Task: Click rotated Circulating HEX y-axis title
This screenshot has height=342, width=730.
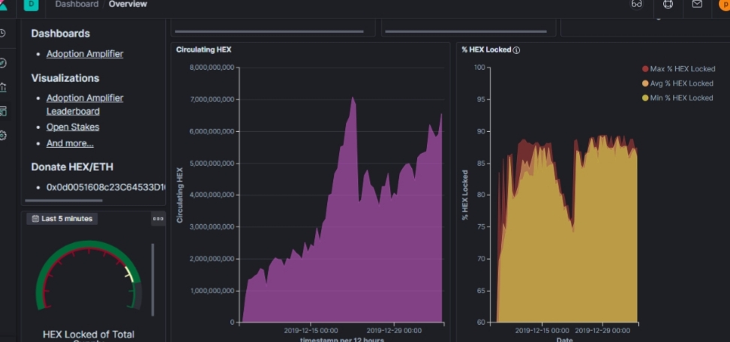Action: click(180, 195)
